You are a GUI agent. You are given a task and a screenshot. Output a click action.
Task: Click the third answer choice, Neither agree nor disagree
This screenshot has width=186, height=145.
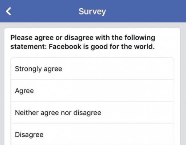tap(92, 112)
